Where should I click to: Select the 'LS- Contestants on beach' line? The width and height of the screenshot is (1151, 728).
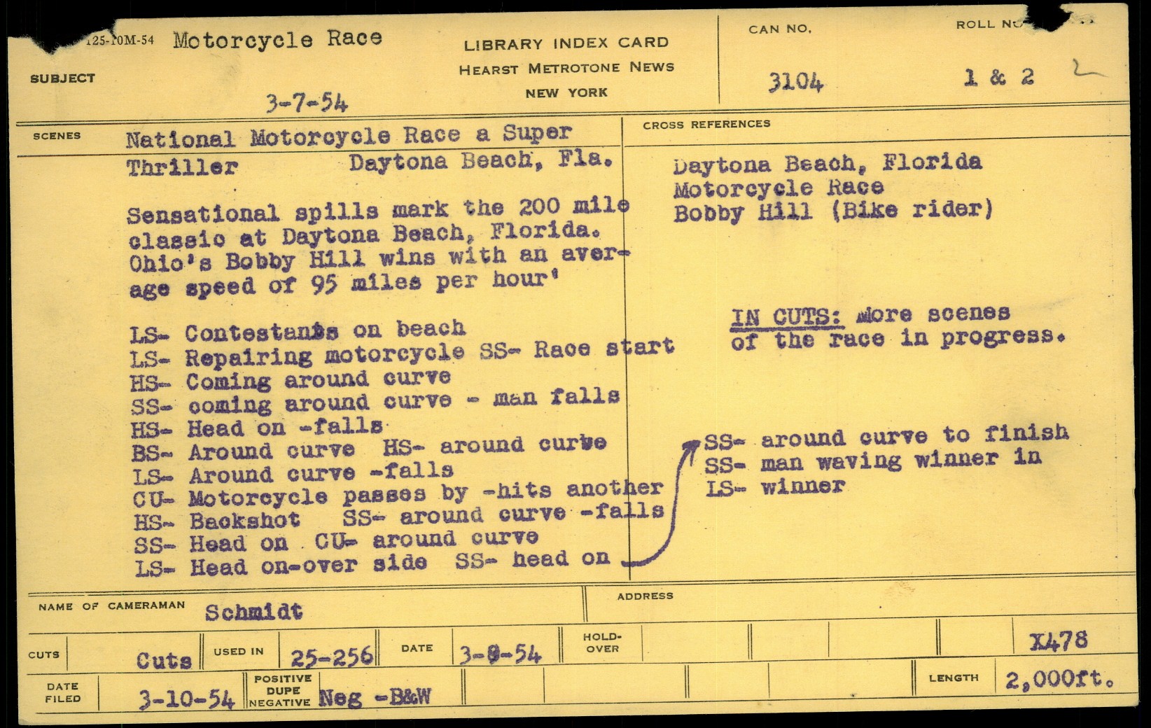pos(298,331)
